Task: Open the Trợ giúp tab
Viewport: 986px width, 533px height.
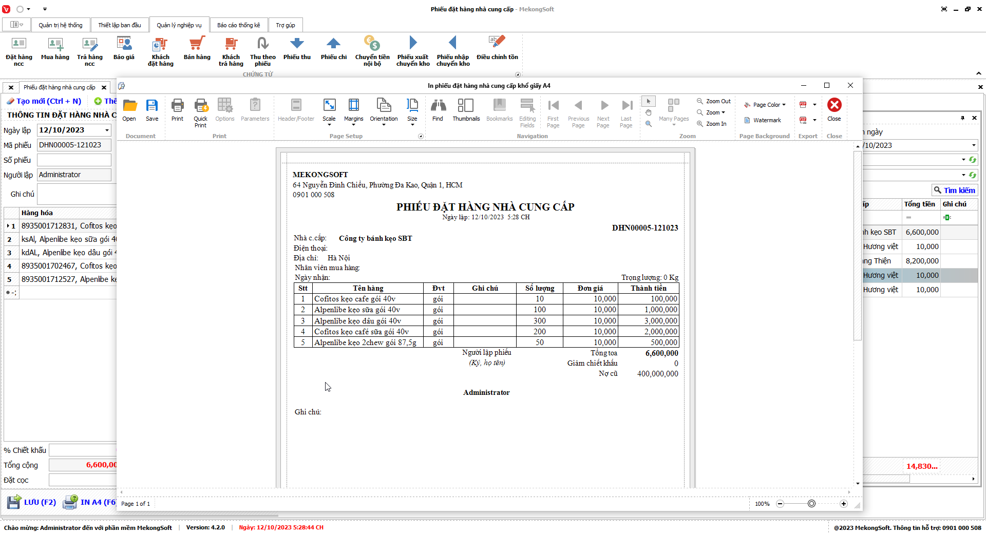Action: (286, 25)
